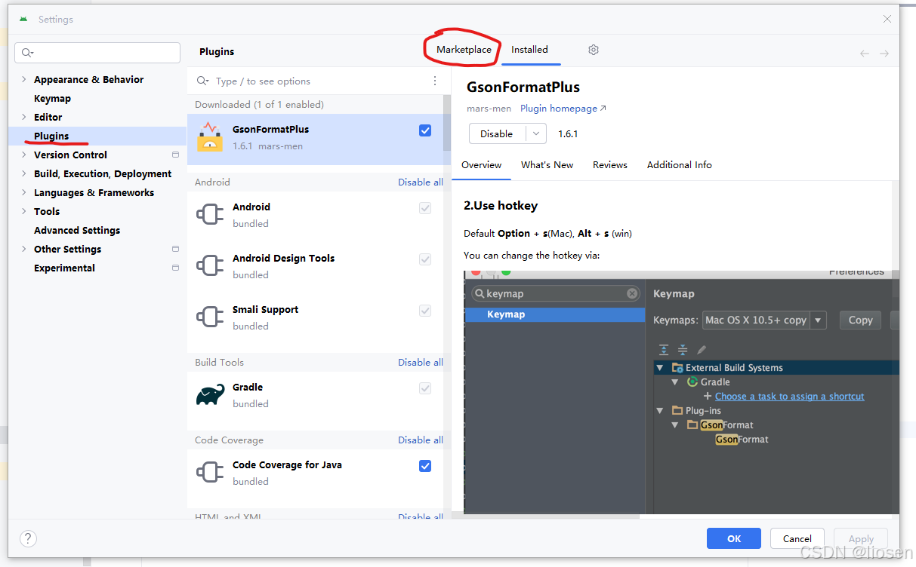916x567 pixels.
Task: Uncheck Code Coverage for Java checkbox
Action: pos(425,466)
